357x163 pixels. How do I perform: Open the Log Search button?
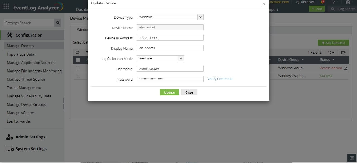[x=342, y=9]
